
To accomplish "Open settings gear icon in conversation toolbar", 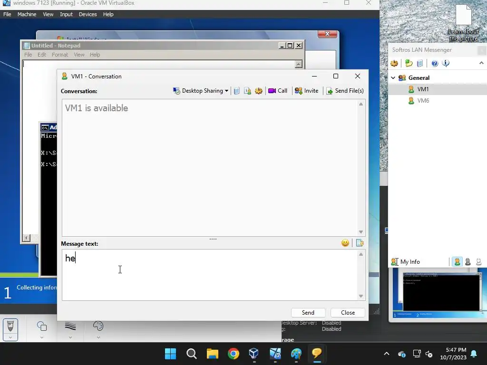I will (x=258, y=91).
